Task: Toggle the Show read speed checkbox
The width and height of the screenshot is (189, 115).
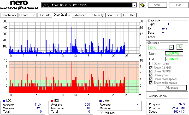Action: point(151,79)
